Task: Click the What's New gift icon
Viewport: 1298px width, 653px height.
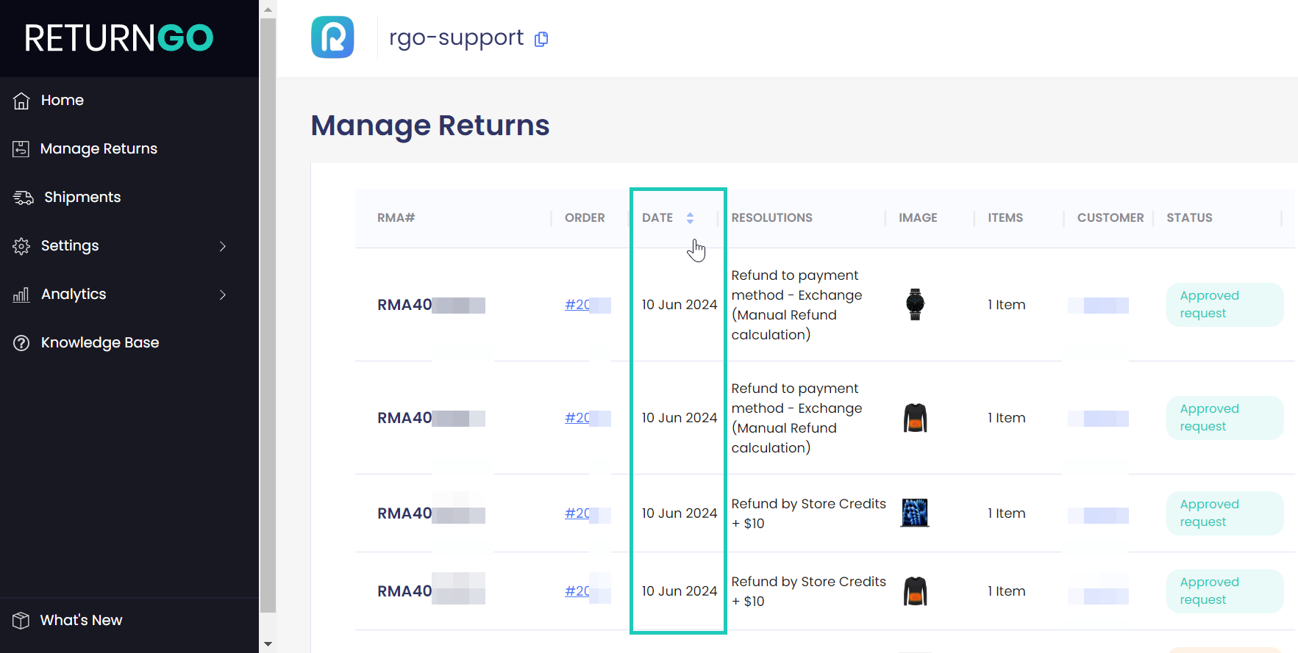Action: coord(21,620)
